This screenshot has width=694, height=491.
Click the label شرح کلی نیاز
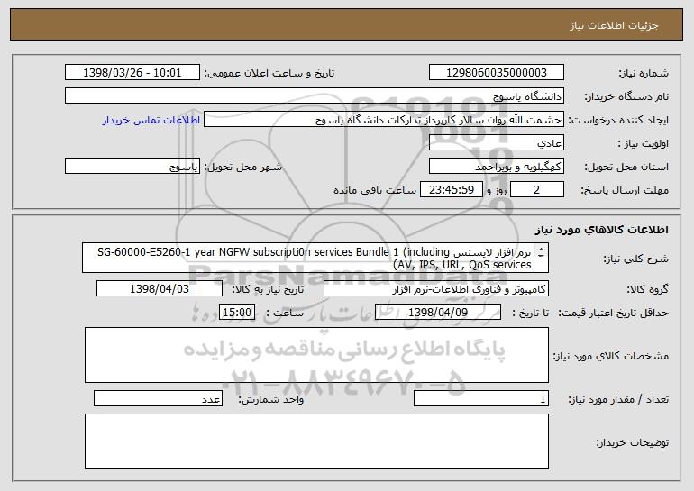pyautogui.click(x=636, y=259)
